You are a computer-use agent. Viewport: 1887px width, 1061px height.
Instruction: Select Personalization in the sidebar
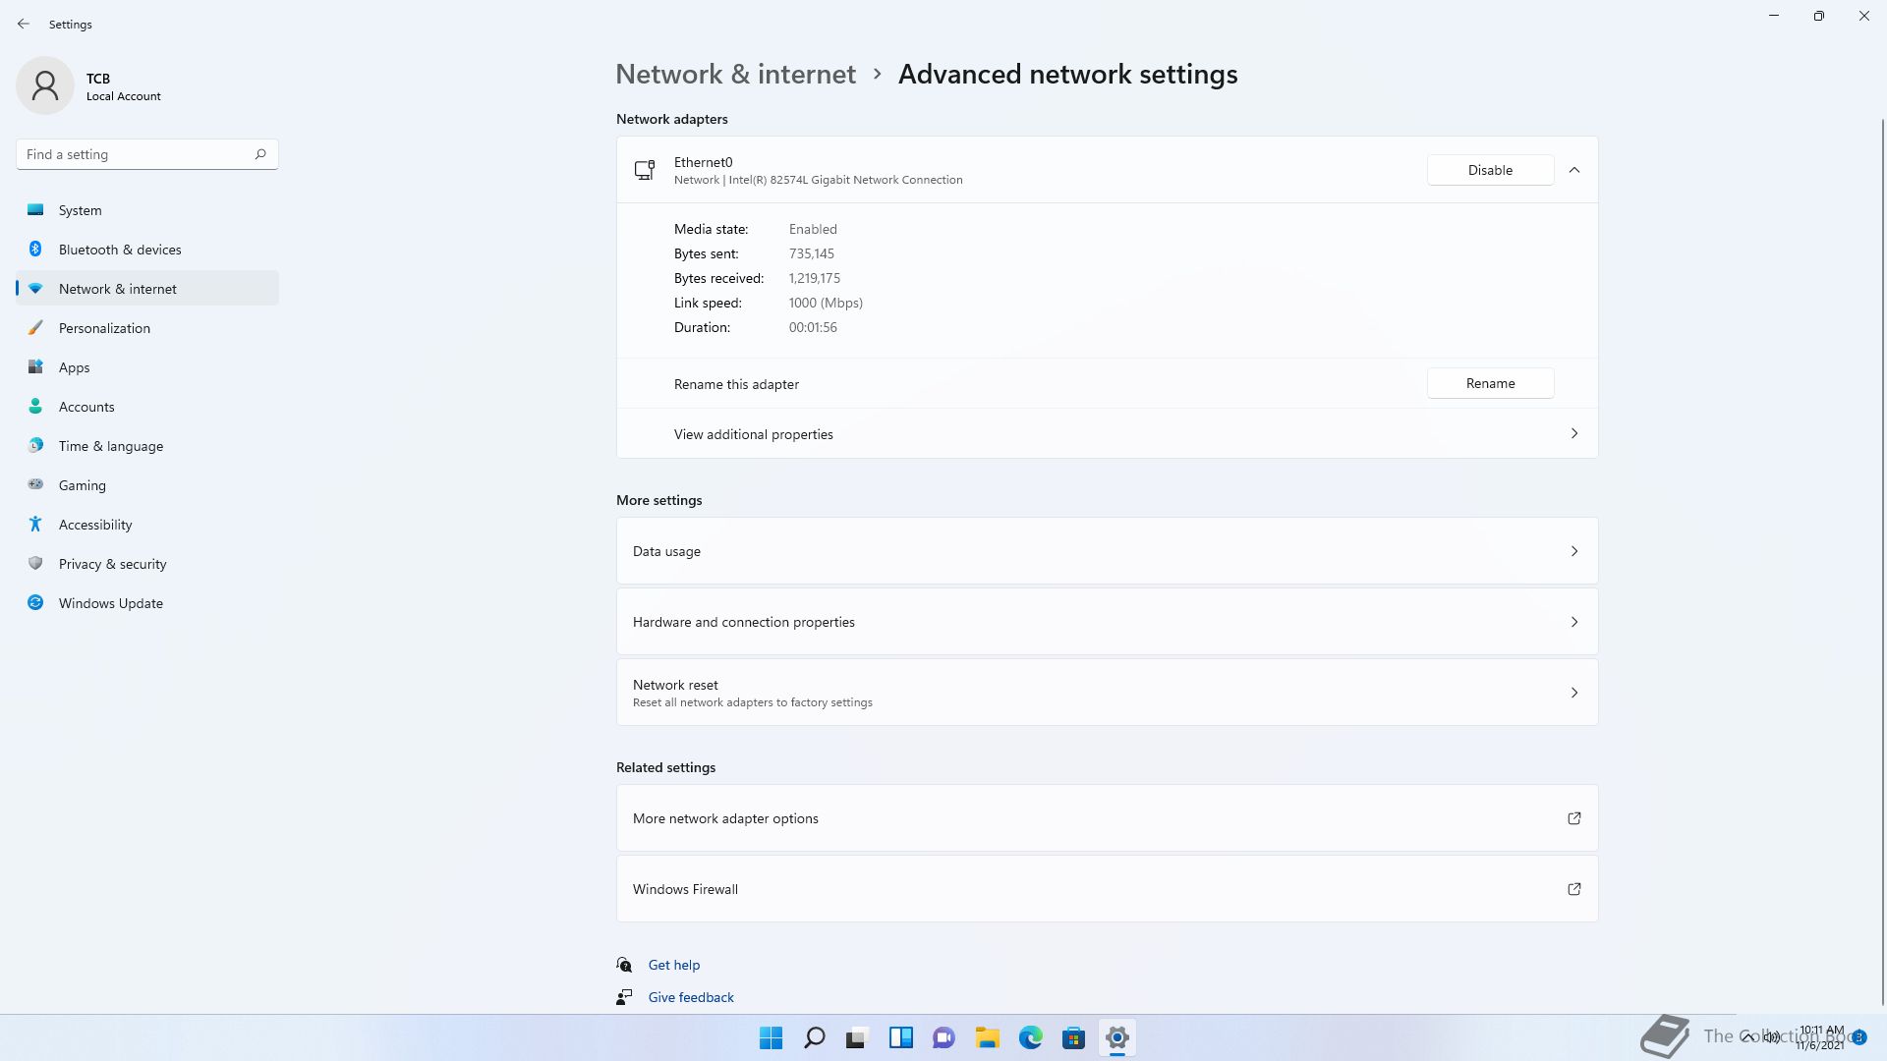click(104, 328)
